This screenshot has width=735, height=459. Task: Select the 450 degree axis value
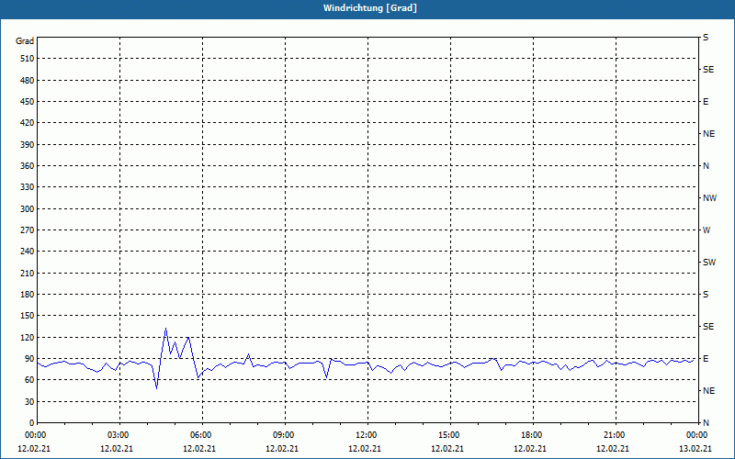point(28,102)
